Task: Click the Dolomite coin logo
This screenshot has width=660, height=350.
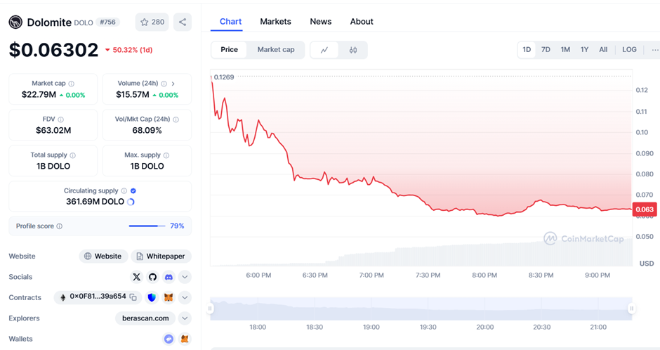Action: point(15,22)
